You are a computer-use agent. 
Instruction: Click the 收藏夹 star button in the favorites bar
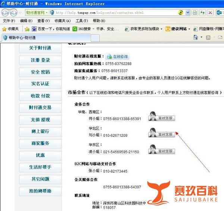click(10, 29)
